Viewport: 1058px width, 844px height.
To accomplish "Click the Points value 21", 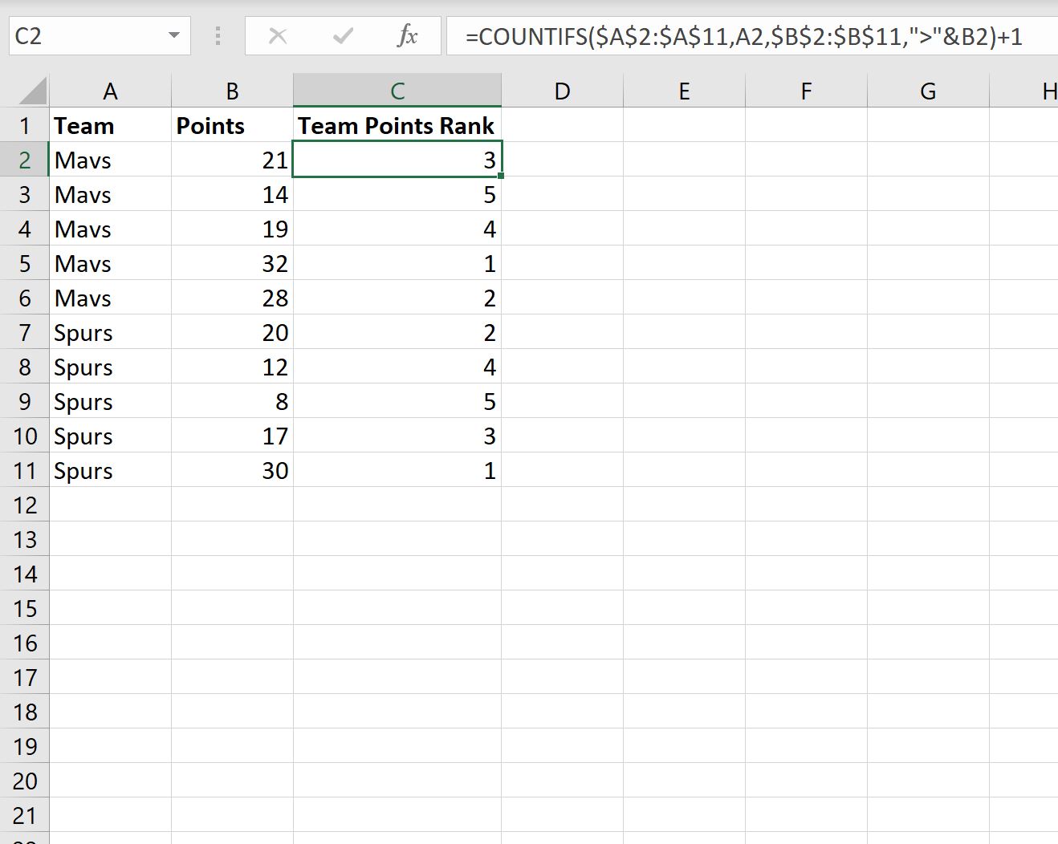I will [x=232, y=160].
